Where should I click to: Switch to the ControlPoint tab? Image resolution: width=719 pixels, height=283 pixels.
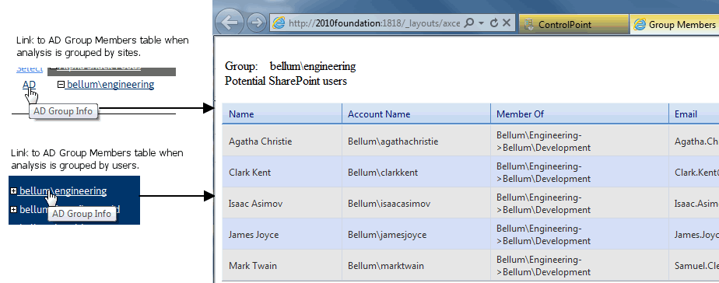[x=573, y=24]
